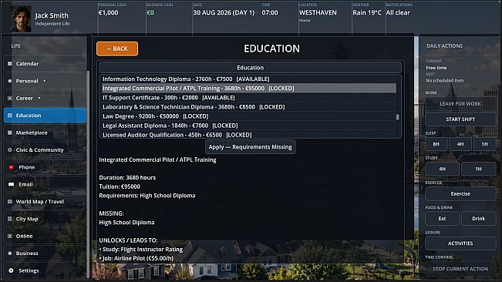This screenshot has width=502, height=282.
Task: Open the ACTIVITIES leisure panel
Action: tap(460, 243)
